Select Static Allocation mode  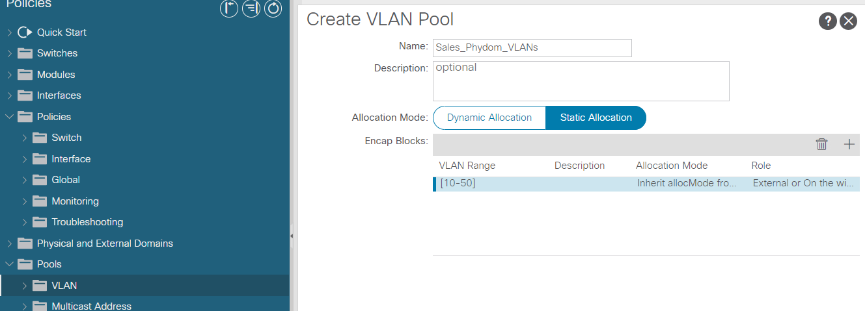[x=596, y=118]
